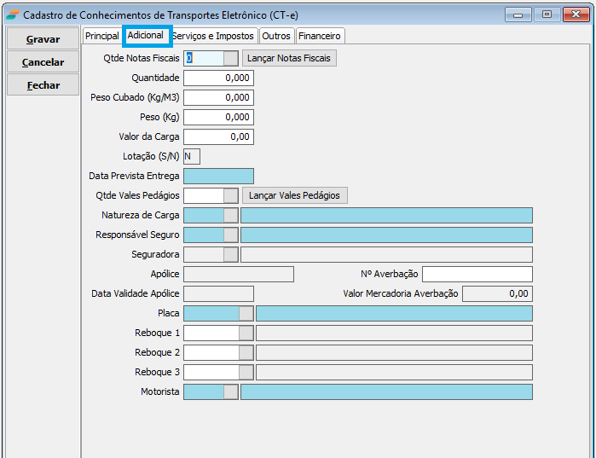Select the Outros tab
The height and width of the screenshot is (458, 596).
[276, 36]
